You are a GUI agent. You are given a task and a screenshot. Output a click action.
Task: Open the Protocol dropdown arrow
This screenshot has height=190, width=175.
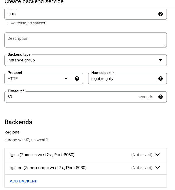(x=66, y=78)
